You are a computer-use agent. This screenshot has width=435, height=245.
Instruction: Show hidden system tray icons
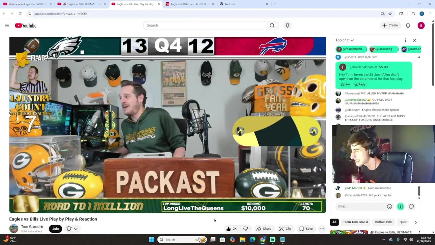[x=384, y=240]
